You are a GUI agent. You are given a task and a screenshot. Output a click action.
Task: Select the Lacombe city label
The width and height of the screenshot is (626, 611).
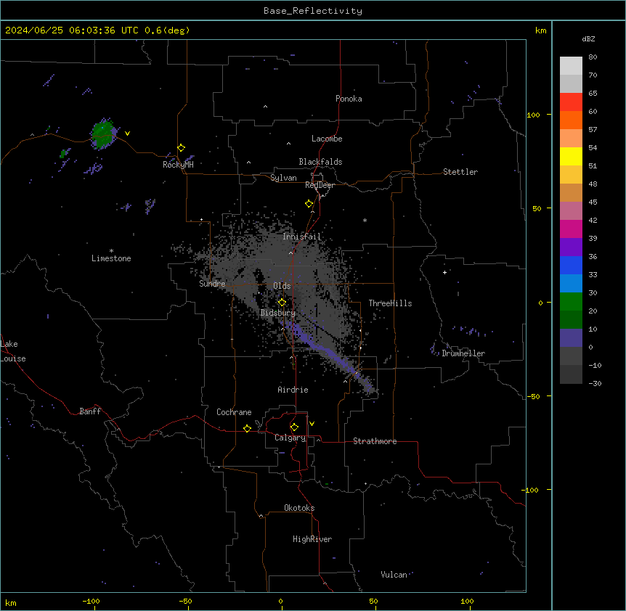pos(327,139)
